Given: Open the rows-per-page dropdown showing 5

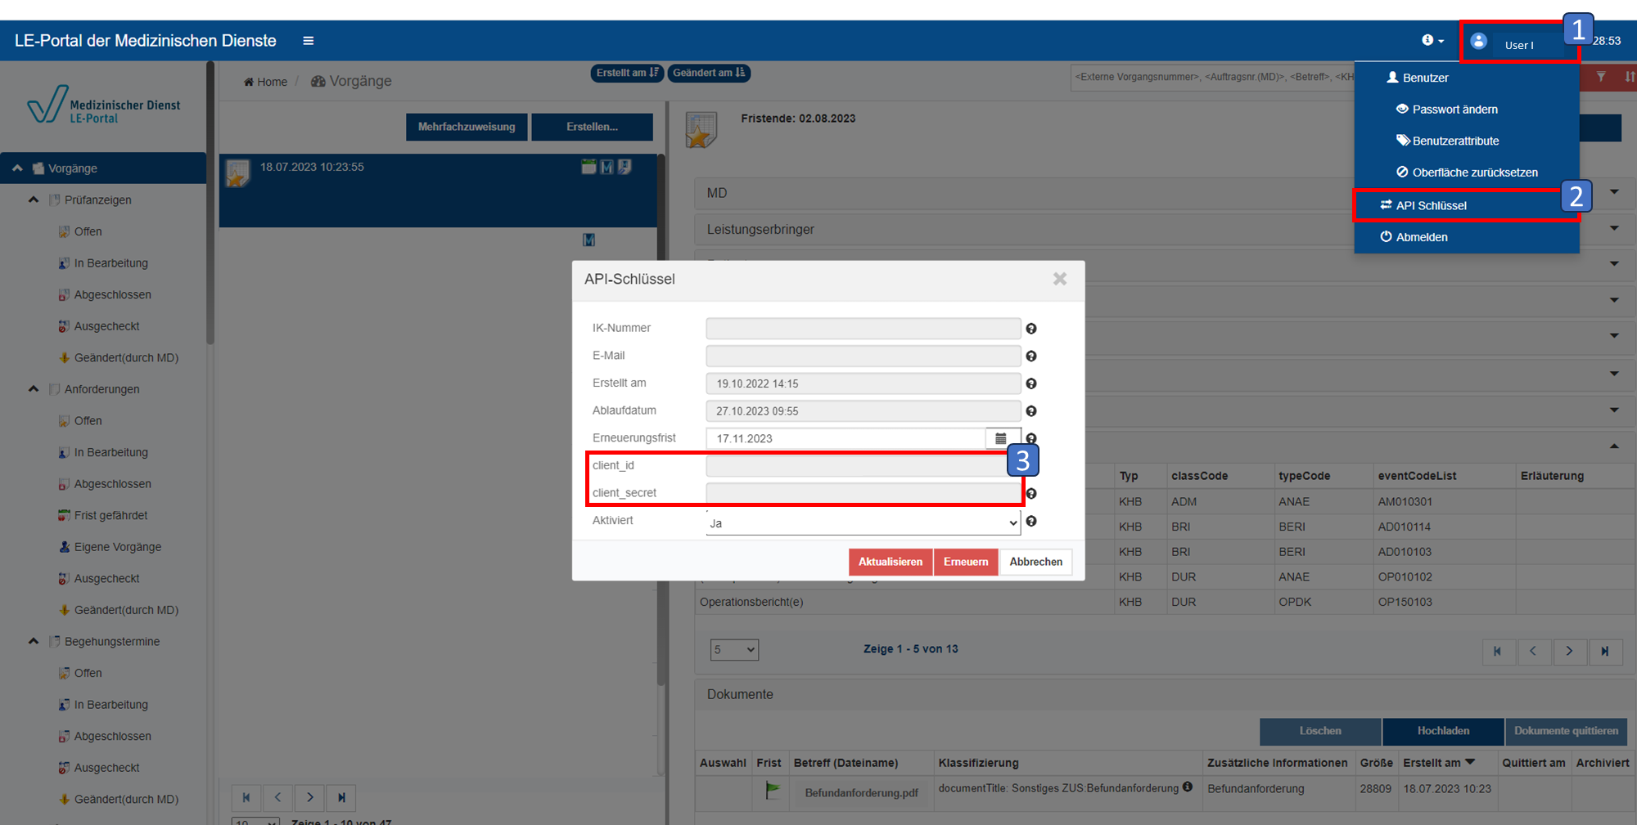Looking at the screenshot, I should tap(734, 650).
